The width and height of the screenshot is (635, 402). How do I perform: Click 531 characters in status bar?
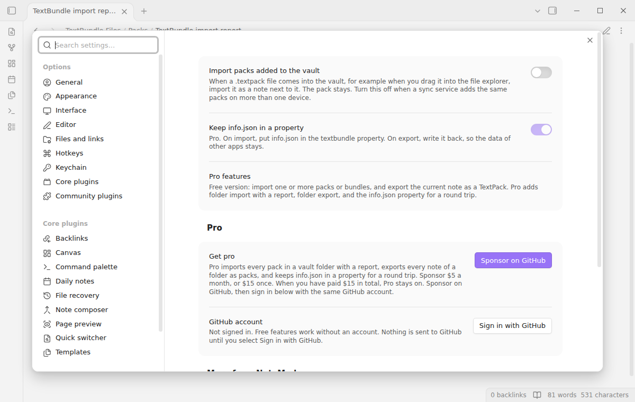(604, 395)
